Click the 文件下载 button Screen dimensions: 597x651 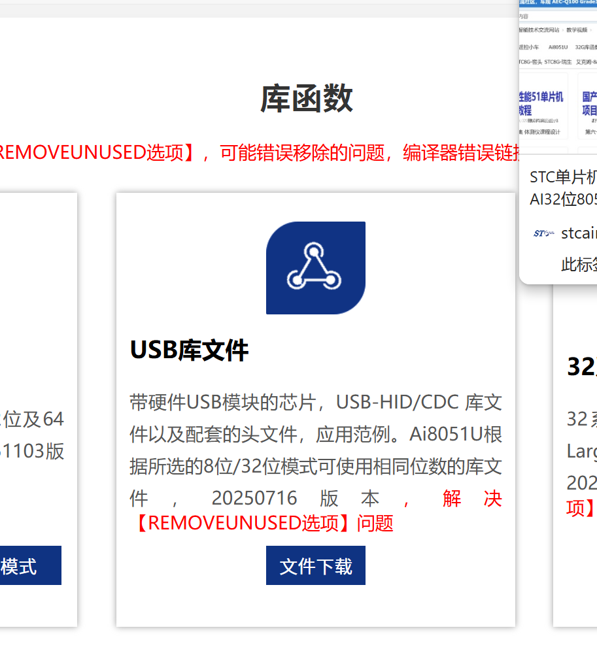[315, 565]
